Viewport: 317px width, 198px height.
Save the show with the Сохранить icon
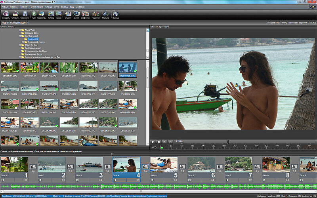coord(25,15)
